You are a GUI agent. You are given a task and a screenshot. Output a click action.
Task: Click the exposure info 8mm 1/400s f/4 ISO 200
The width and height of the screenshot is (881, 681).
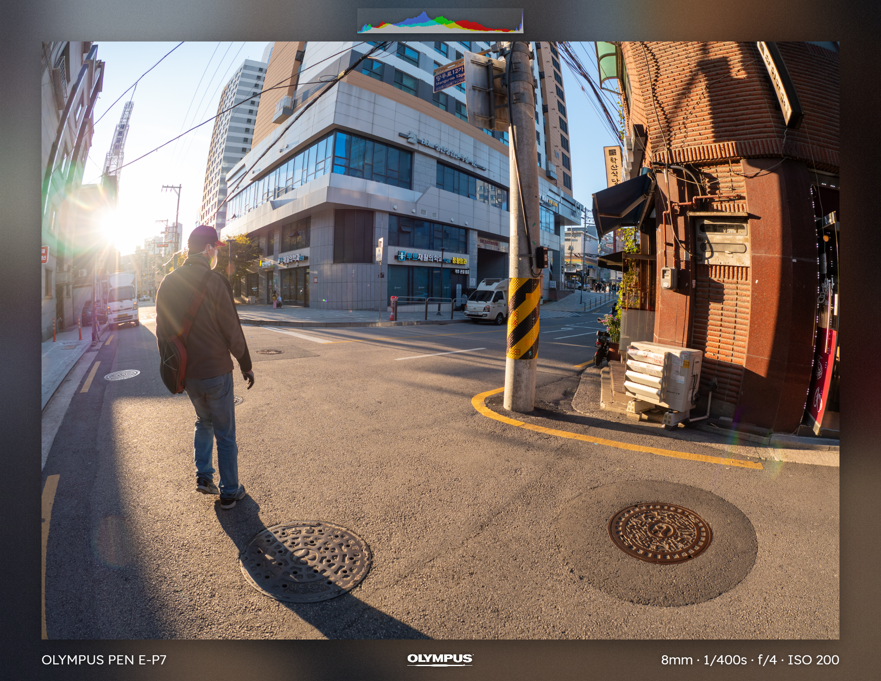coord(750,660)
